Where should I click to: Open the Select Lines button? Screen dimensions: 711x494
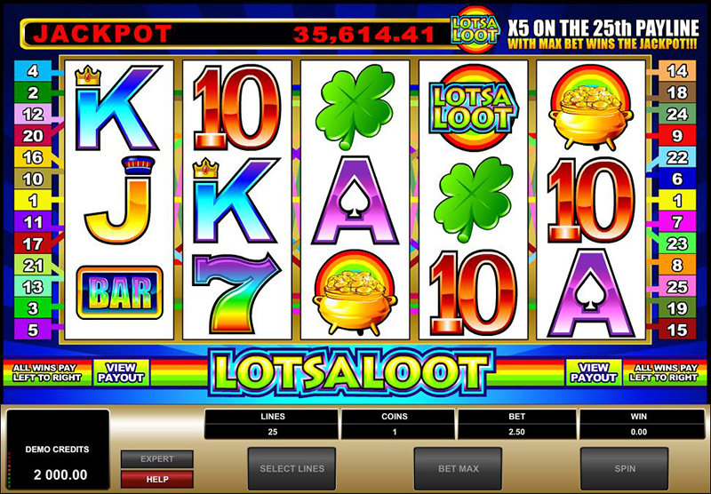point(292,468)
